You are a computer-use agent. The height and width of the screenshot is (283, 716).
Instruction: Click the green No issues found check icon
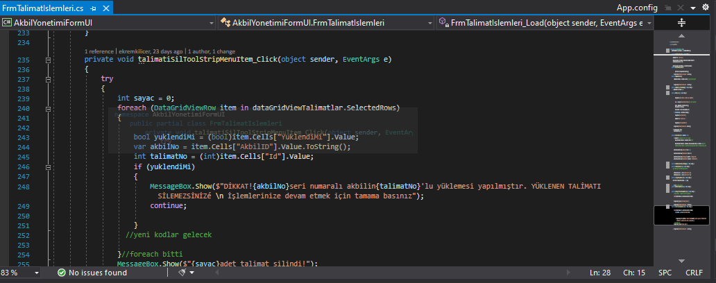(61, 273)
